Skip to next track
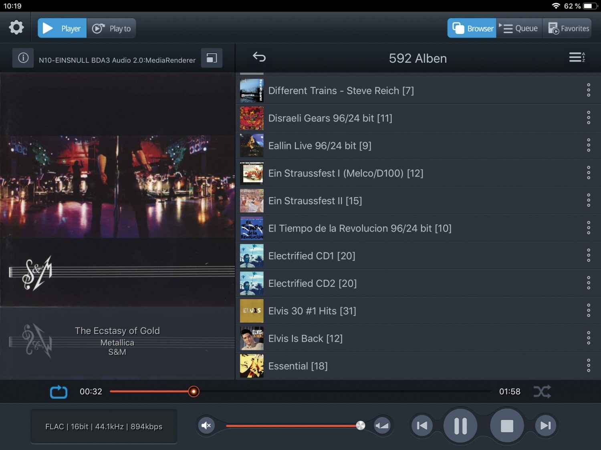Viewport: 601px width, 450px height. [545, 426]
